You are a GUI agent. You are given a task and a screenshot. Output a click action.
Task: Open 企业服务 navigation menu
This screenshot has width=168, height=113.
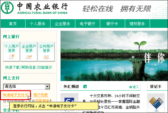pyautogui.click(x=63, y=24)
